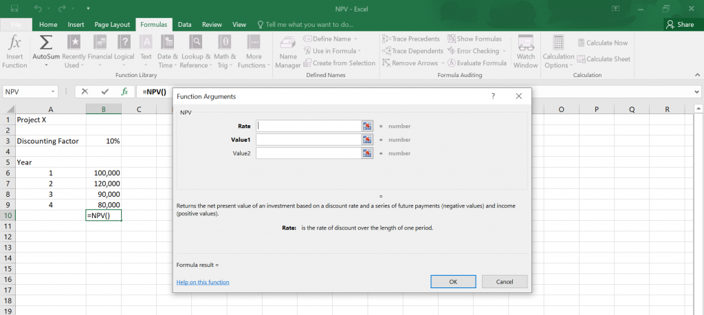Click the formula bar Enter checkmark
The height and width of the screenshot is (315, 704).
tap(105, 91)
